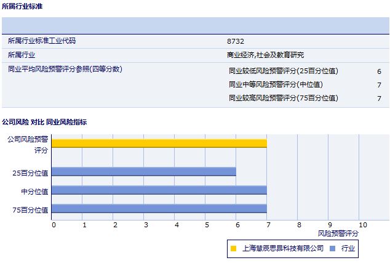Click the blue 行业 legend swatch

[x=332, y=248]
